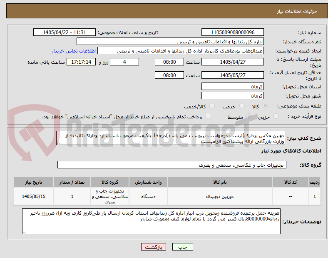
Task: Click the کد کالا column header
Action: (x=291, y=182)
